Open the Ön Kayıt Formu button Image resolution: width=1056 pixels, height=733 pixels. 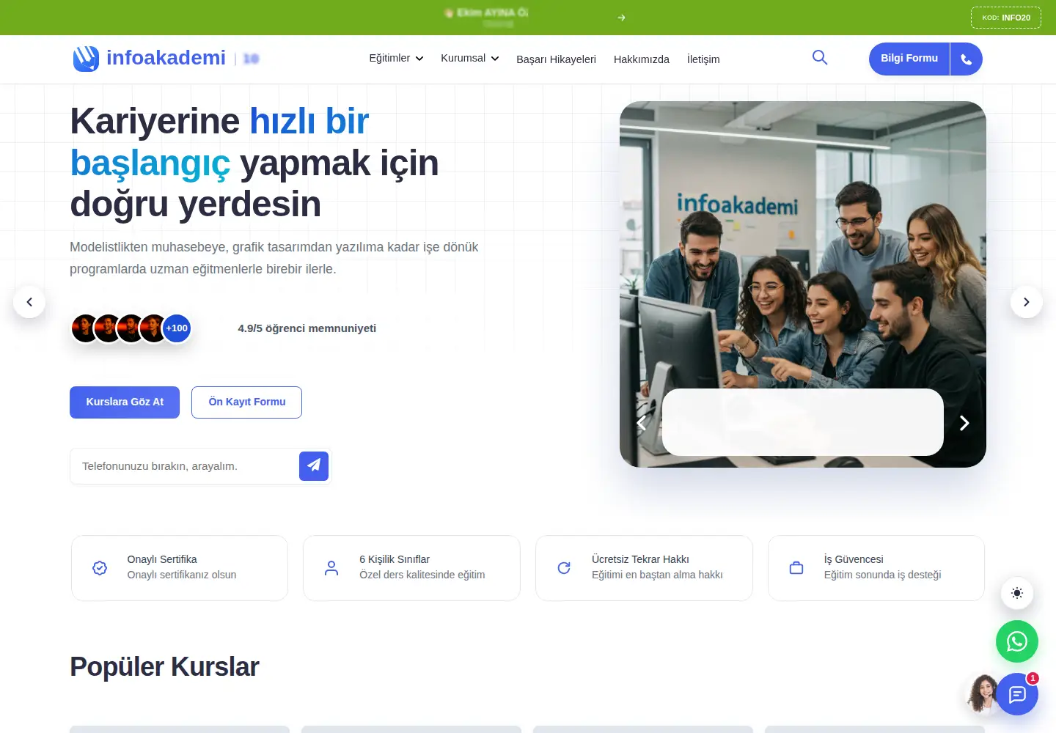[x=246, y=402]
